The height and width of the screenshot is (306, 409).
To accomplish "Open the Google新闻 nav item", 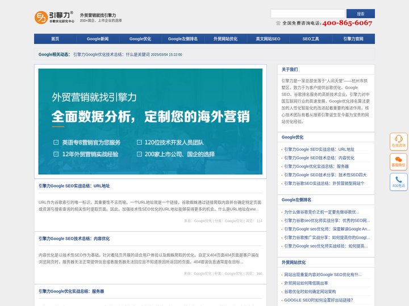I will [x=98, y=39].
